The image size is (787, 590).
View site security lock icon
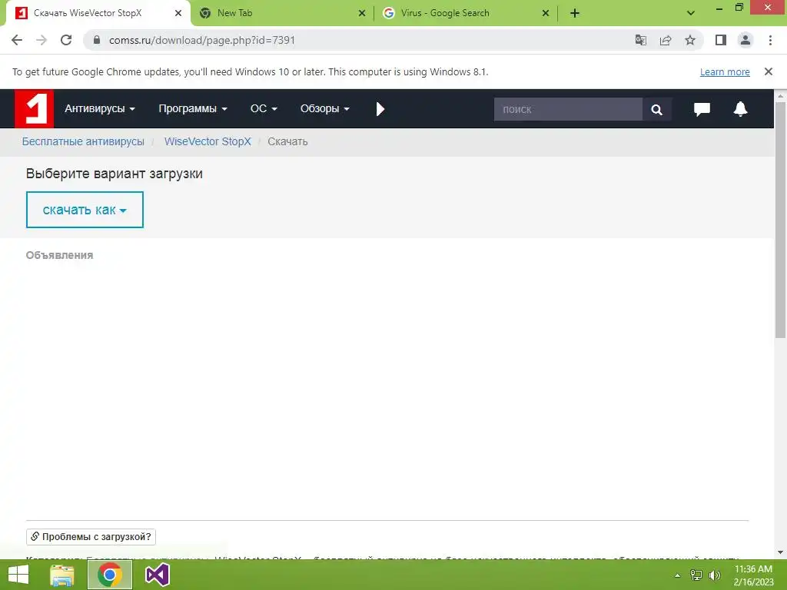click(97, 40)
